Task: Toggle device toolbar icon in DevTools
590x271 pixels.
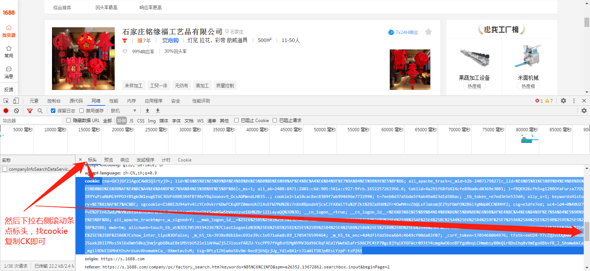Action: click(16, 101)
